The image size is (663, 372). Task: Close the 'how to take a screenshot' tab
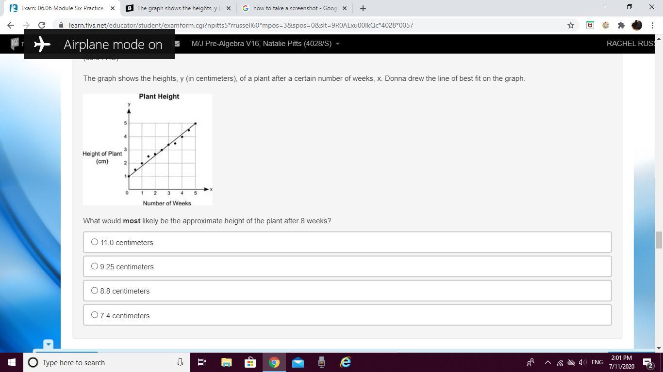tap(345, 8)
